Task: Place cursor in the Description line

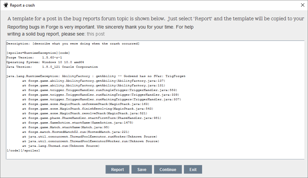Action: pos(73,44)
